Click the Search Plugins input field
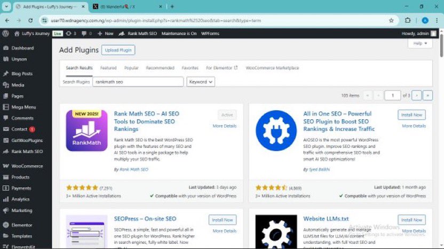Screen dimensions: 444x249 (x=138, y=82)
